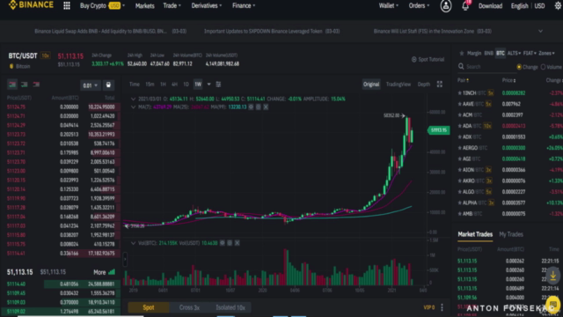563x317 pixels.
Task: Open order book More depth
Action: pos(104,272)
